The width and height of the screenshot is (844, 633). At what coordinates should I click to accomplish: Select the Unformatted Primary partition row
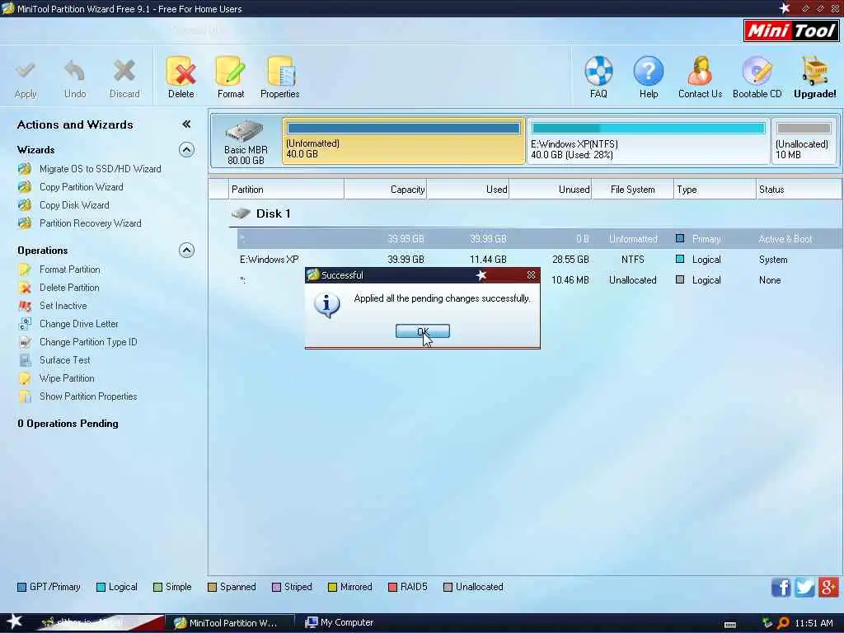coord(540,239)
